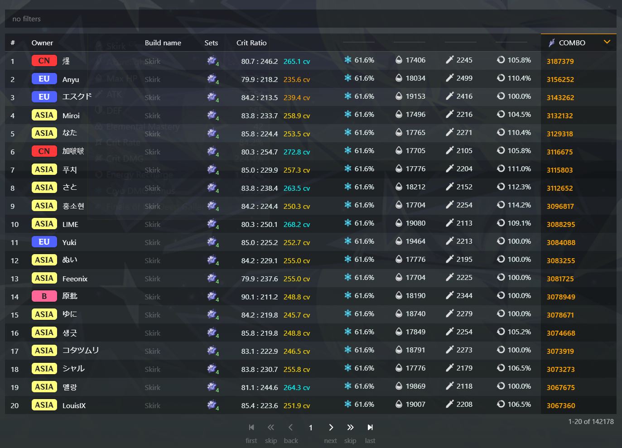The height and width of the screenshot is (448, 622).
Task: Click the COMBO header character icon
Action: (551, 43)
